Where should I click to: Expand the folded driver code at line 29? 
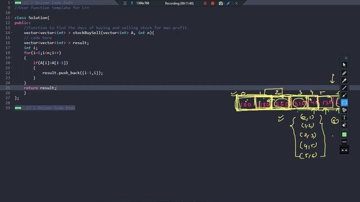[x=18, y=108]
